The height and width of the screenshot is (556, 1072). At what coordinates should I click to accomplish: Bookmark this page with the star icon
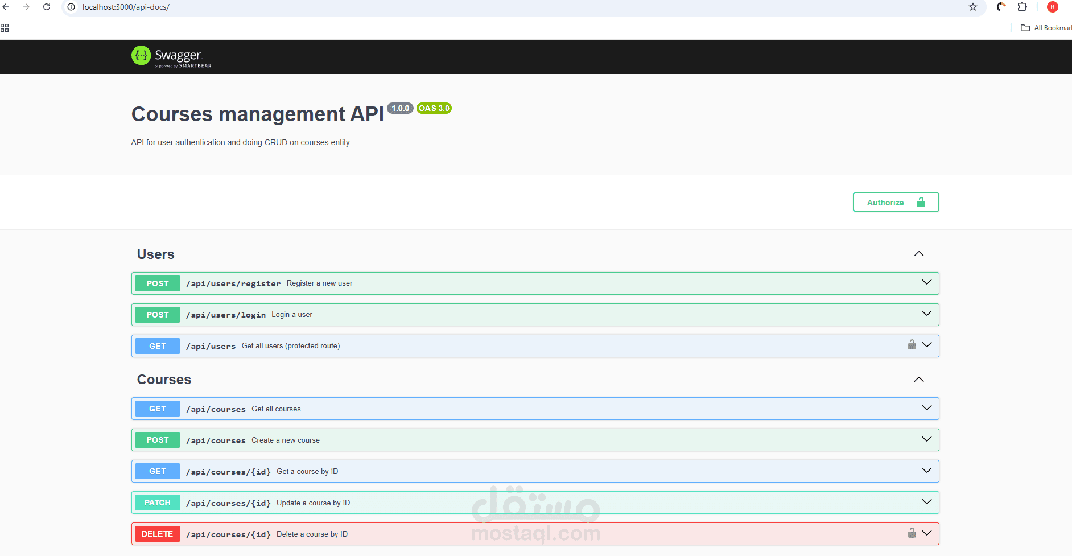click(x=973, y=7)
